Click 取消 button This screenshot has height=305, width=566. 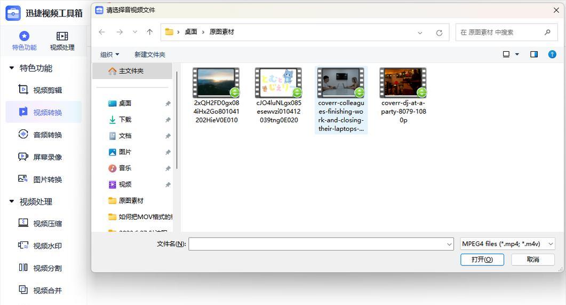click(x=533, y=260)
